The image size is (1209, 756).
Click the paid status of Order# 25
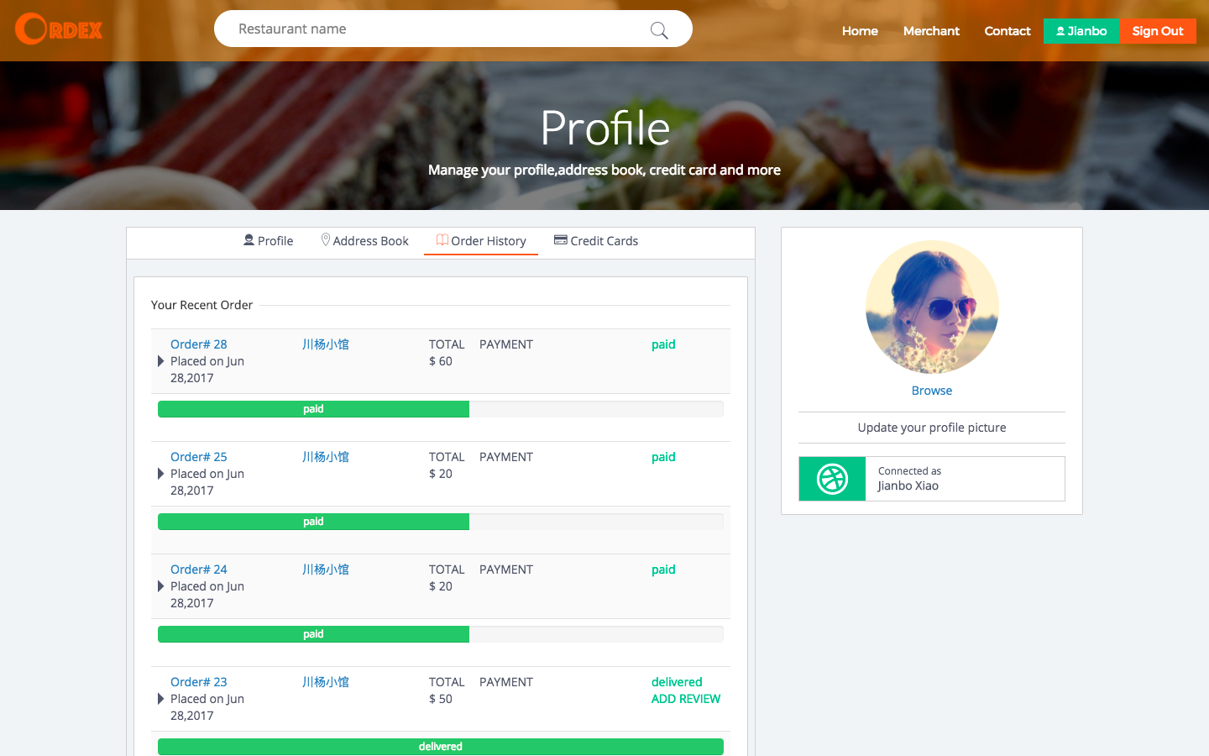coord(663,457)
